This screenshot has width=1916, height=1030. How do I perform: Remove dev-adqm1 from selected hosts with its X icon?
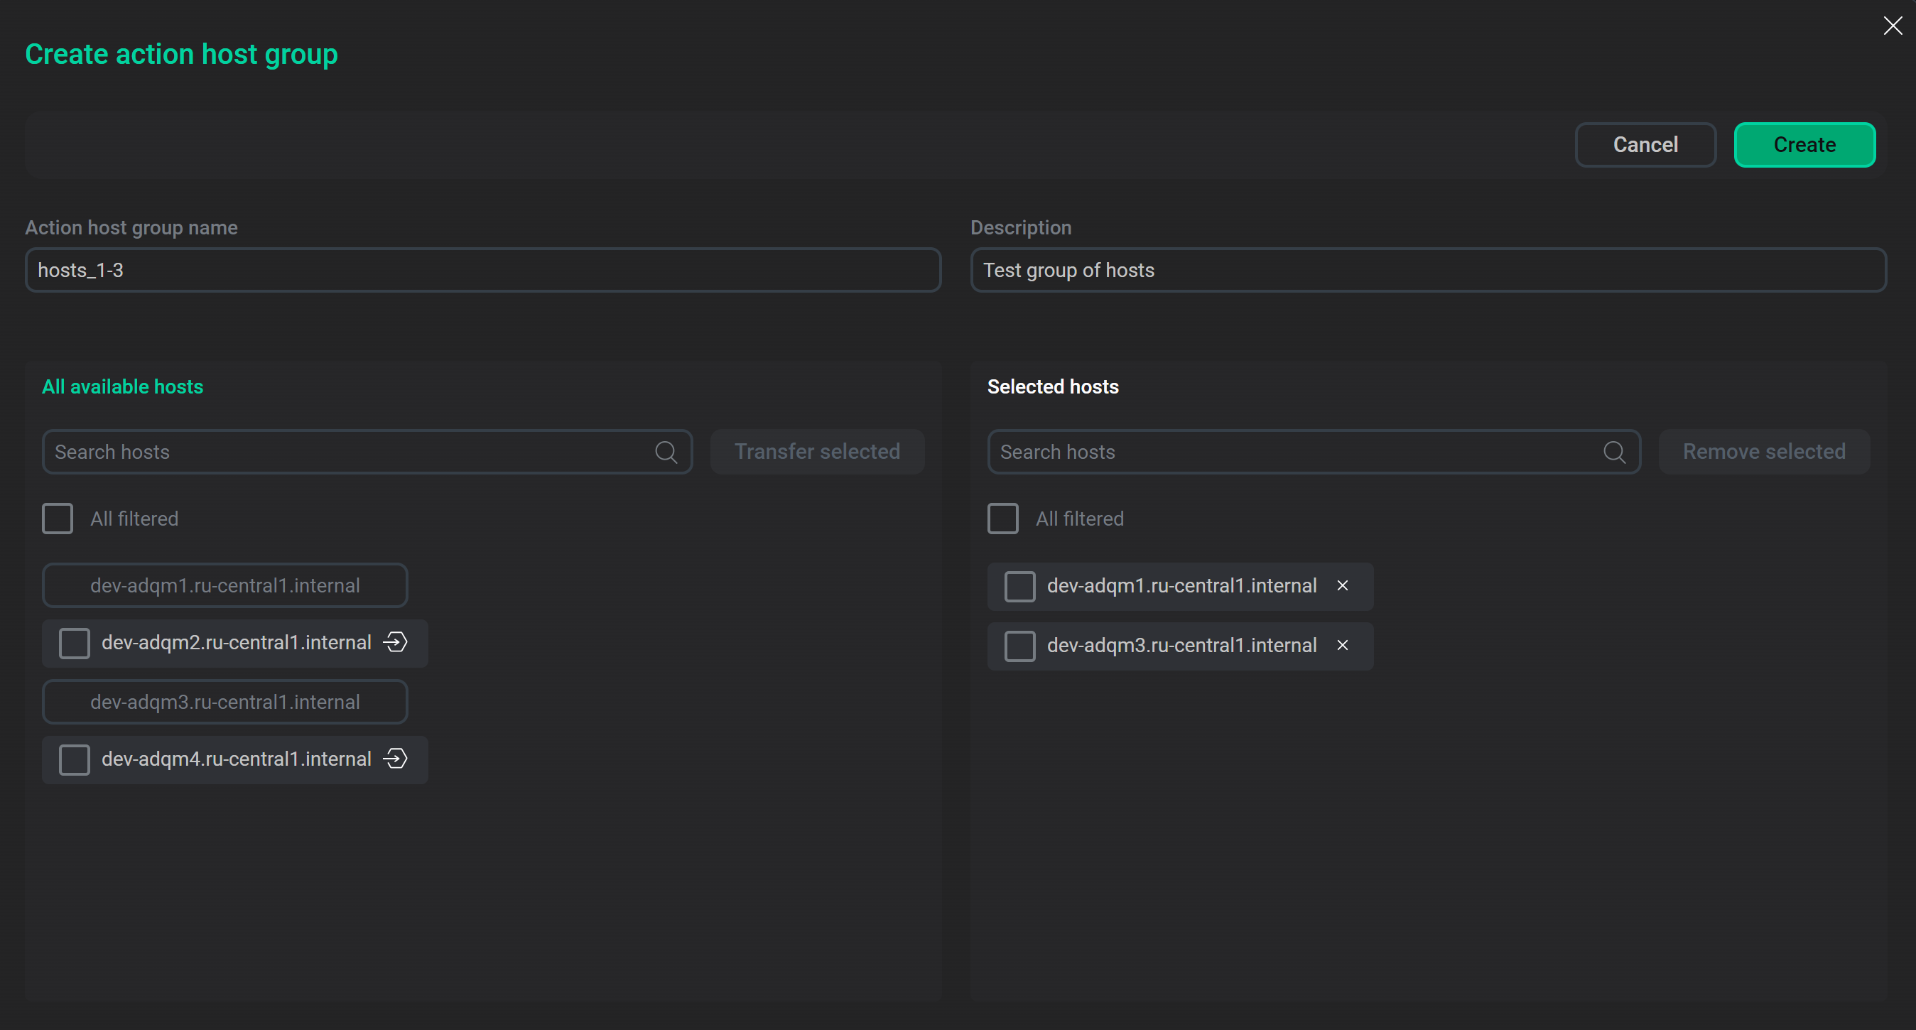(x=1343, y=585)
